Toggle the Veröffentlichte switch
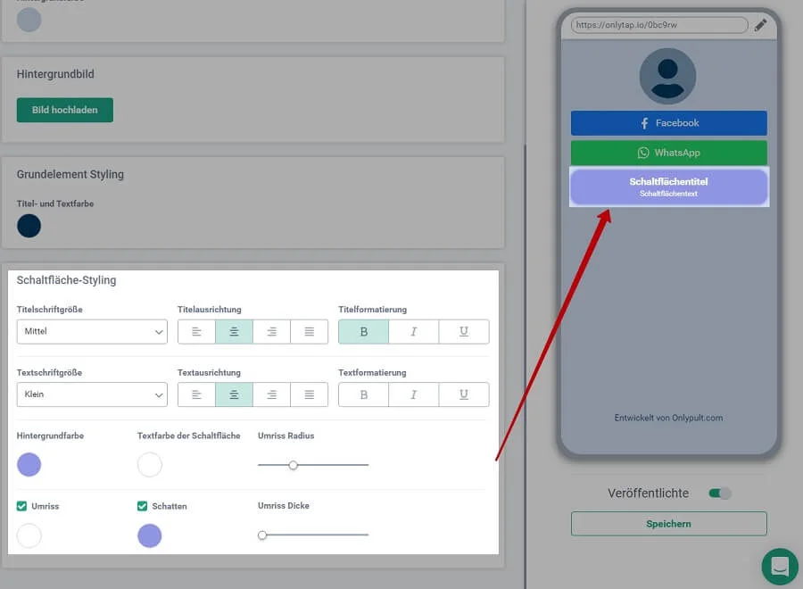803x589 pixels. [x=719, y=494]
